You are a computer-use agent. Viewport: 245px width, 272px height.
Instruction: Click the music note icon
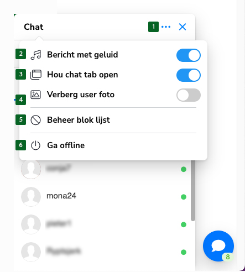click(x=35, y=55)
